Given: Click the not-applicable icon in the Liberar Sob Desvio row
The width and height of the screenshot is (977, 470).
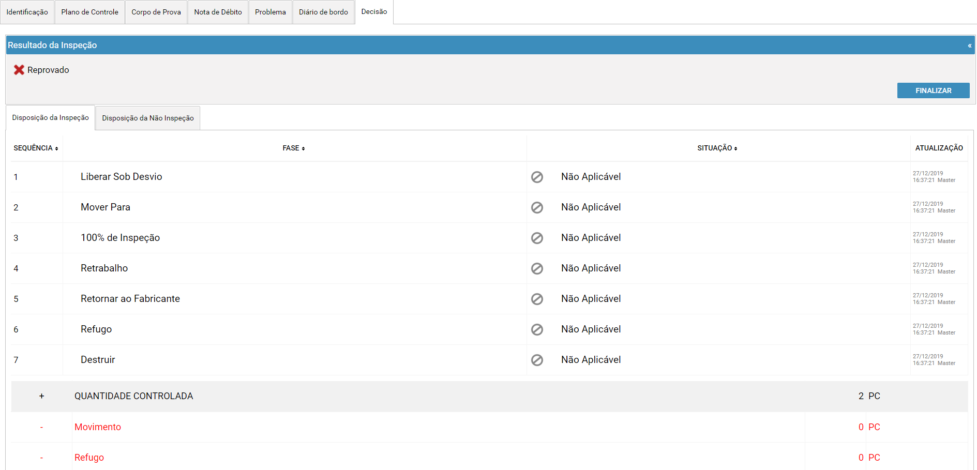Looking at the screenshot, I should coord(537,177).
